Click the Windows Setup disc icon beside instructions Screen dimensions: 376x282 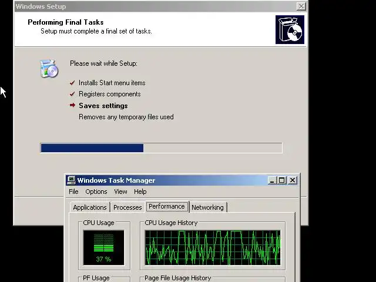tap(49, 69)
